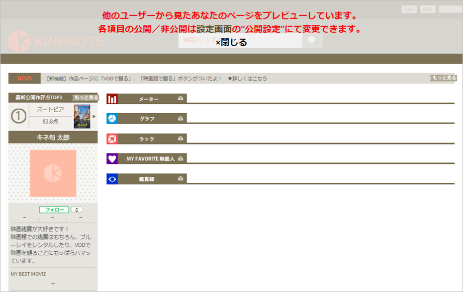Image resolution: width=463 pixels, height=292 pixels.
Task: Click the pink ラック section icon
Action: point(112,138)
